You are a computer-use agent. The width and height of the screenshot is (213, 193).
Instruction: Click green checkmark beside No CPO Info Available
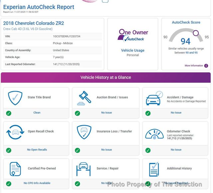(9, 184)
